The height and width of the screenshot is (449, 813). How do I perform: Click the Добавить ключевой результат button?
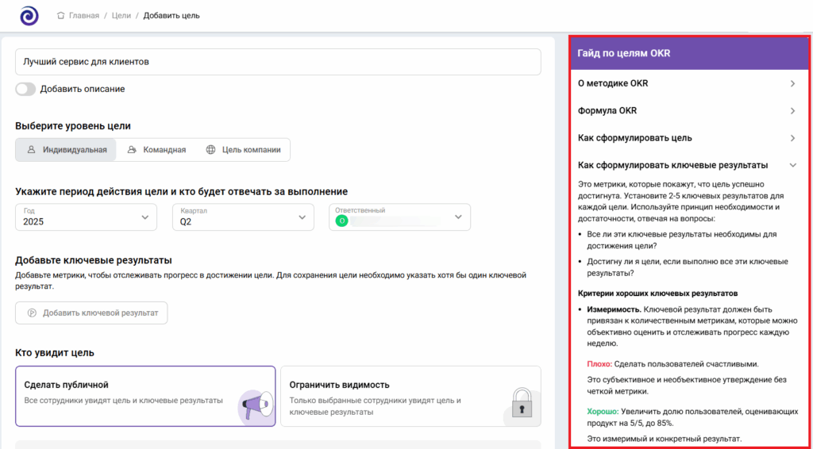(91, 313)
